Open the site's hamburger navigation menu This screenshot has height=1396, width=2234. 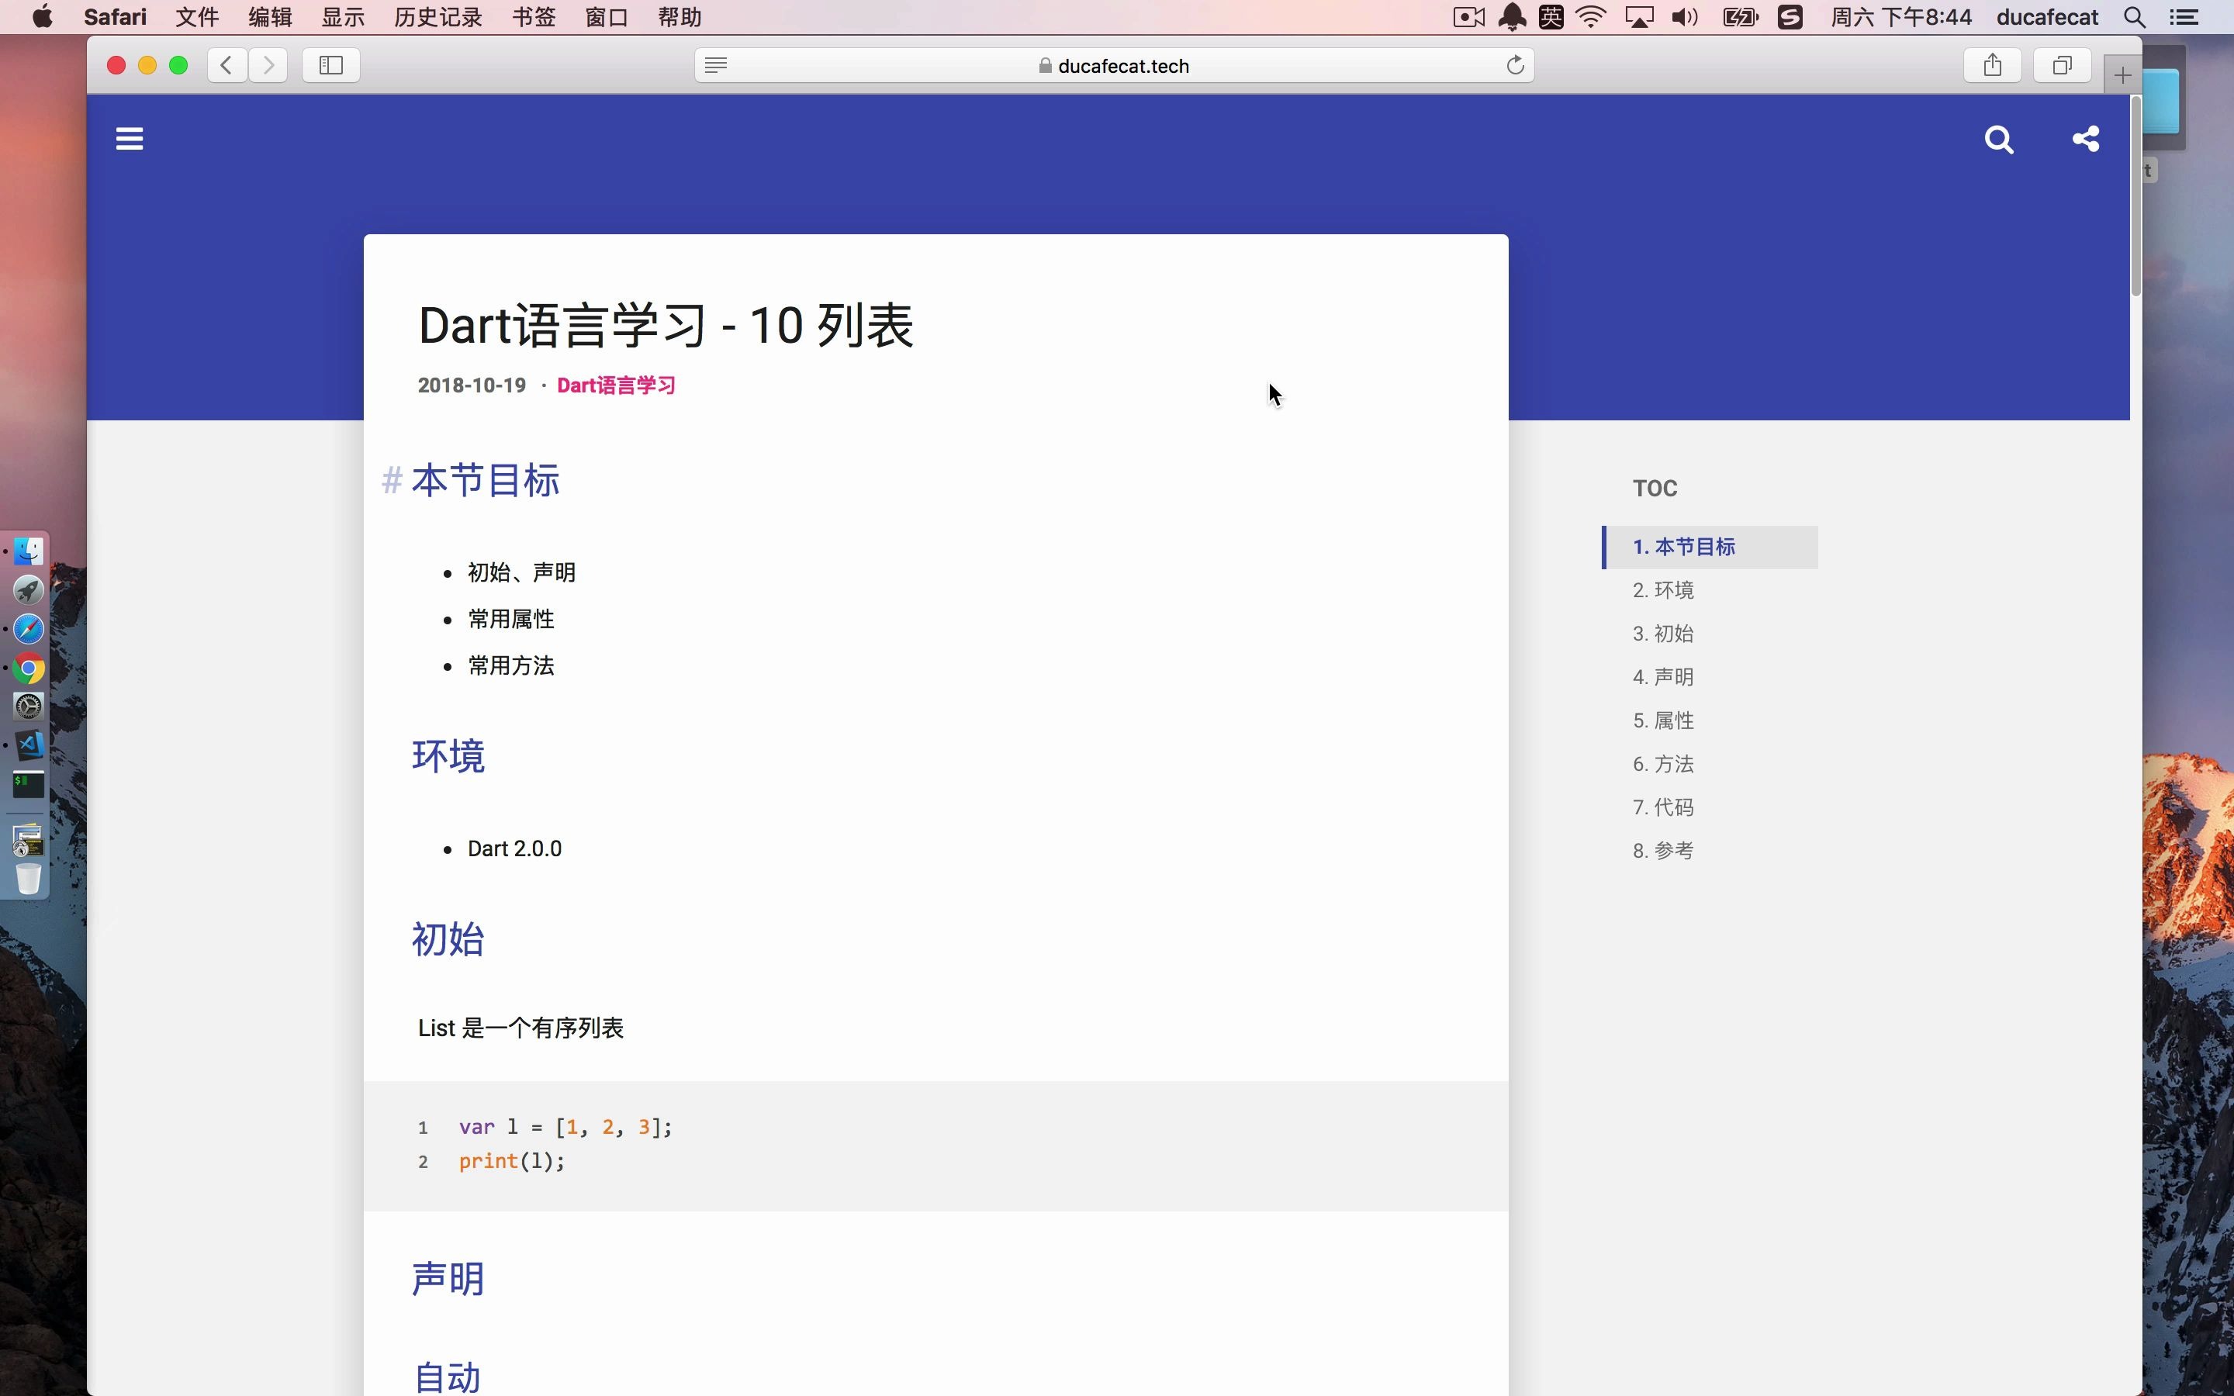(x=130, y=137)
